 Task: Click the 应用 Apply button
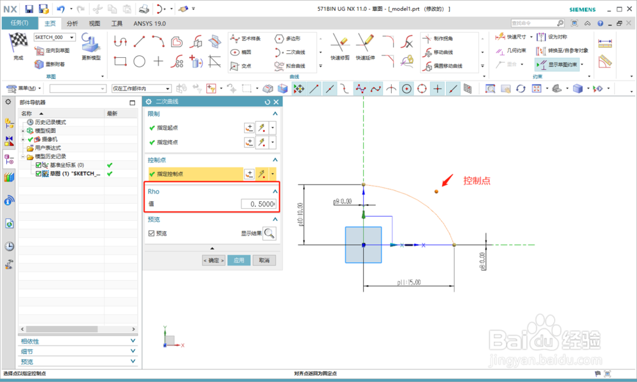click(239, 260)
